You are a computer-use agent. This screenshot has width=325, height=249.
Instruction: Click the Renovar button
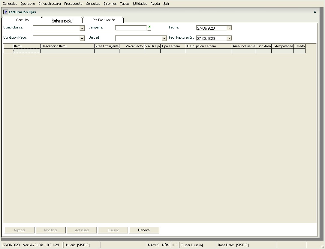(144, 230)
